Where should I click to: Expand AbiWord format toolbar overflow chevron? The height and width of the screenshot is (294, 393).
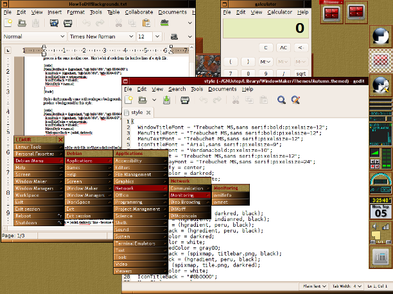point(190,37)
